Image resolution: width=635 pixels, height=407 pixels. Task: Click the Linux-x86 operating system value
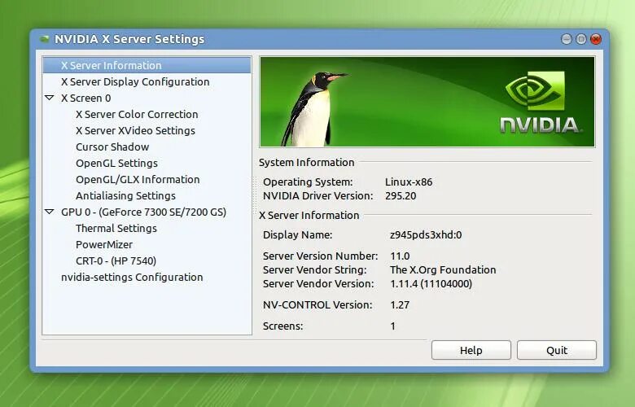click(409, 182)
